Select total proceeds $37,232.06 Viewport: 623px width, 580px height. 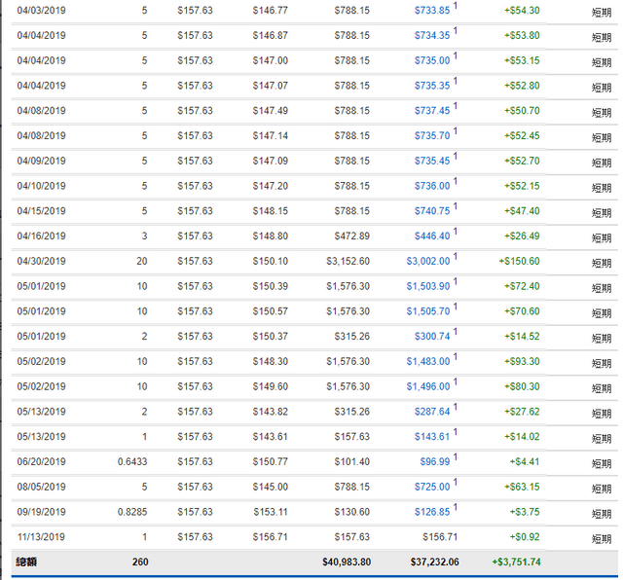coord(435,562)
